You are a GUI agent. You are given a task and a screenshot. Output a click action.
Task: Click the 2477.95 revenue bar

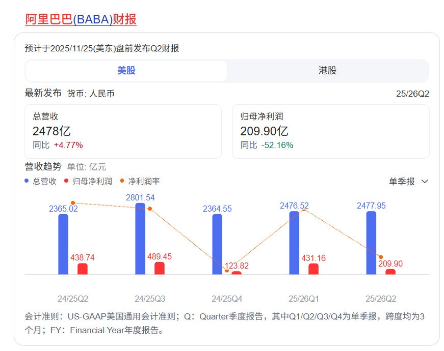point(371,243)
